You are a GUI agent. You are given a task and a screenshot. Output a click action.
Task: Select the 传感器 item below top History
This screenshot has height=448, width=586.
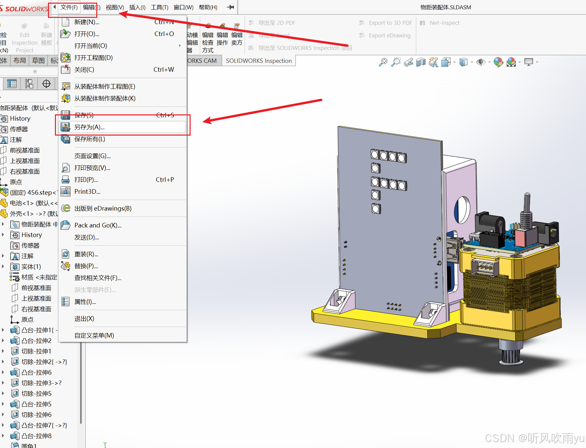coord(19,129)
